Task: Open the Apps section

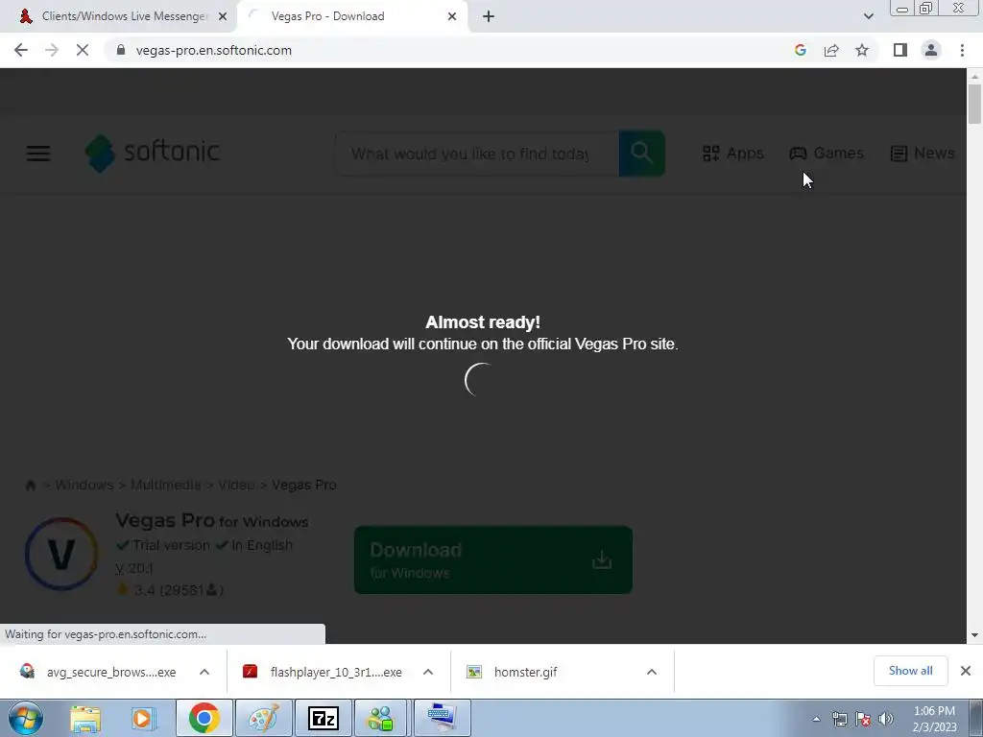Action: tap(732, 154)
